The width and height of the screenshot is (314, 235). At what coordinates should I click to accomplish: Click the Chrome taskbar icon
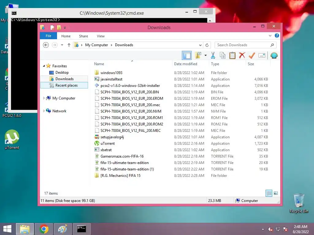[44, 229]
